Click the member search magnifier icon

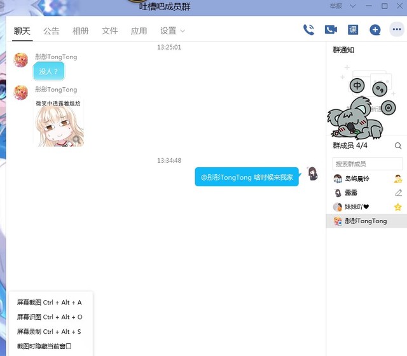(398, 146)
